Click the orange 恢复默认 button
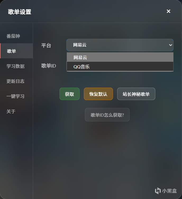This screenshot has width=182, height=199. click(98, 94)
